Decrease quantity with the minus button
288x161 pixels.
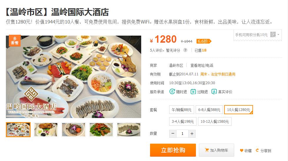pos(173,134)
